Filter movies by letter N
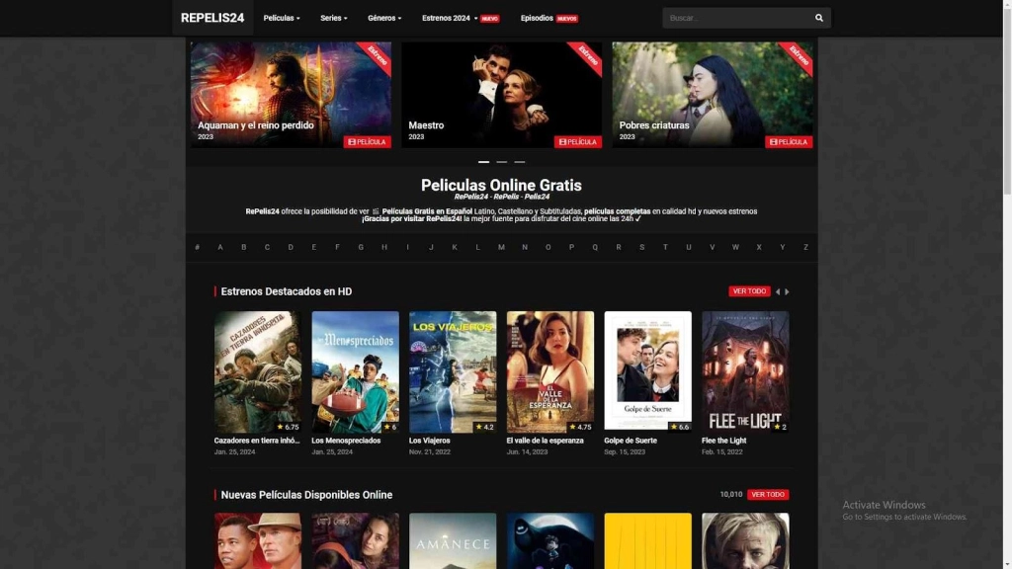The height and width of the screenshot is (569, 1012). (x=525, y=247)
